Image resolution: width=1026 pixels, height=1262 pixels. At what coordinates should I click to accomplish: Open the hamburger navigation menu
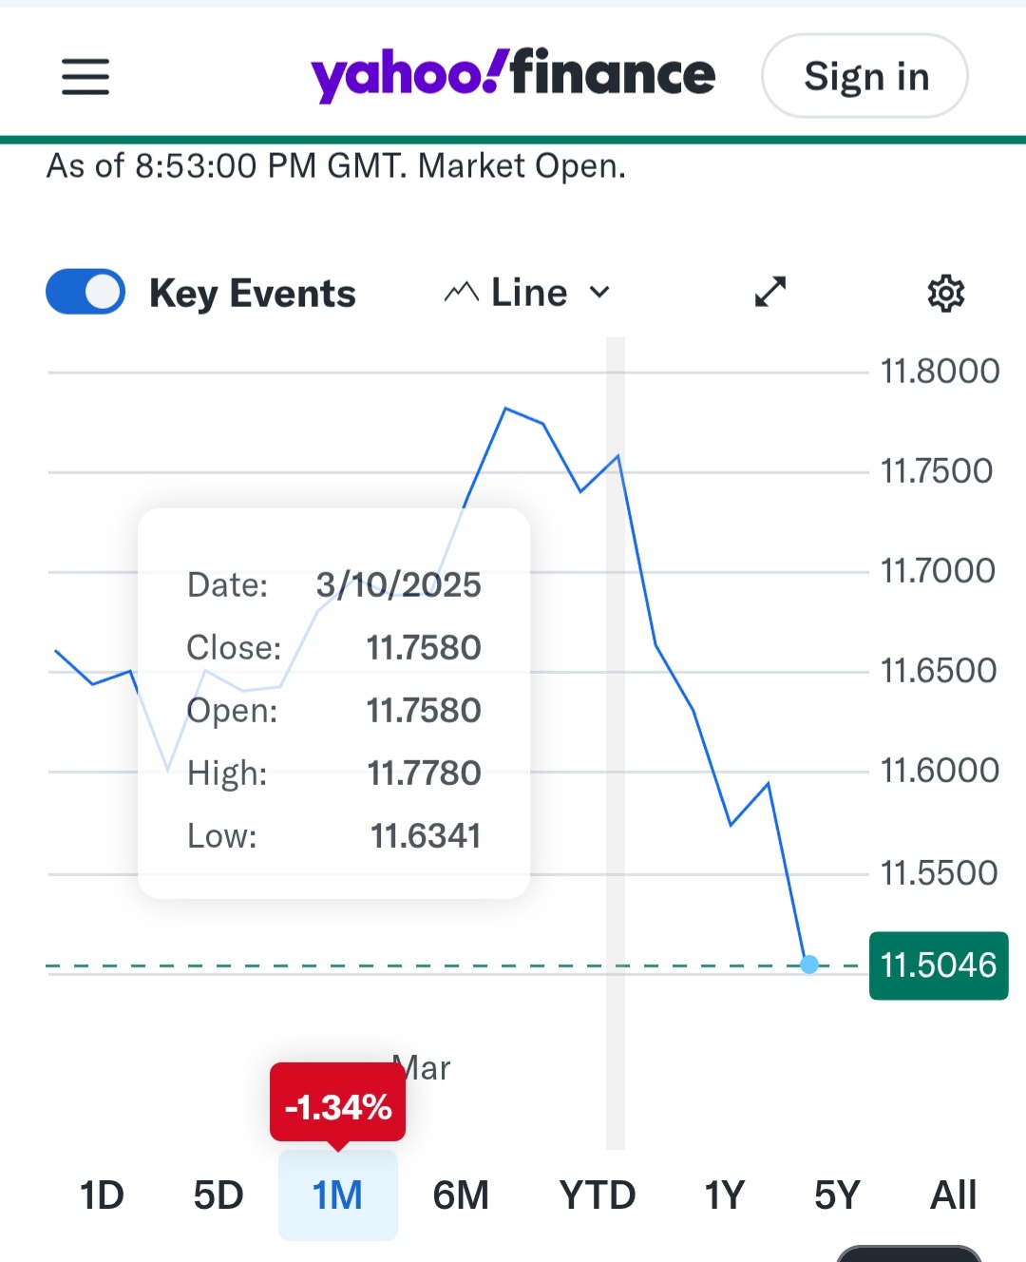click(85, 76)
